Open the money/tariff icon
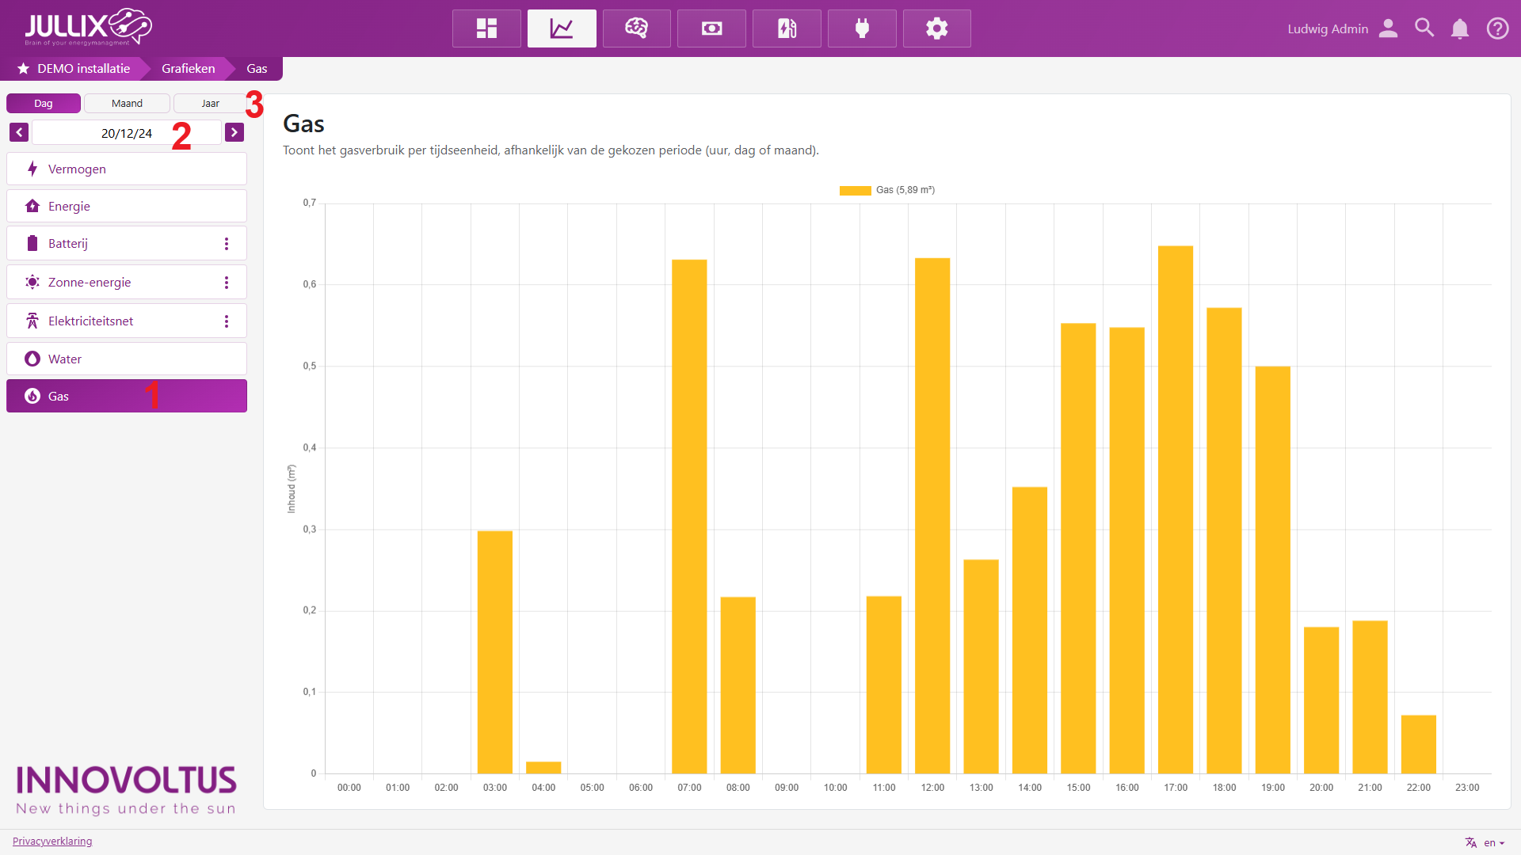 pyautogui.click(x=711, y=28)
